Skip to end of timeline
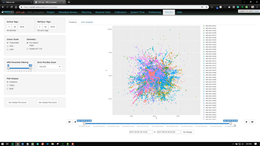 252,122
